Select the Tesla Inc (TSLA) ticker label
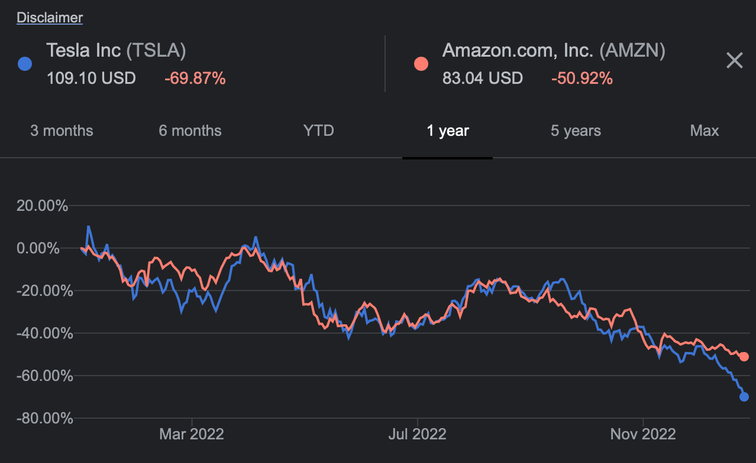The width and height of the screenshot is (756, 463). coord(116,50)
